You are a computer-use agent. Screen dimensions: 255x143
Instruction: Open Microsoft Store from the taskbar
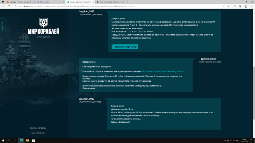[x=33, y=140]
